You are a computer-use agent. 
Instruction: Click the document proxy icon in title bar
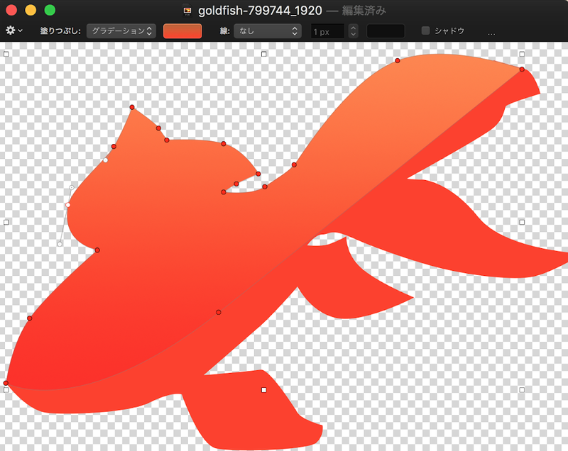point(187,11)
